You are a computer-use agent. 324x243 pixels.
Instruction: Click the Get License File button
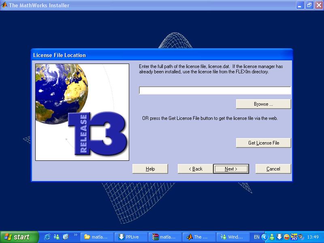(x=264, y=143)
